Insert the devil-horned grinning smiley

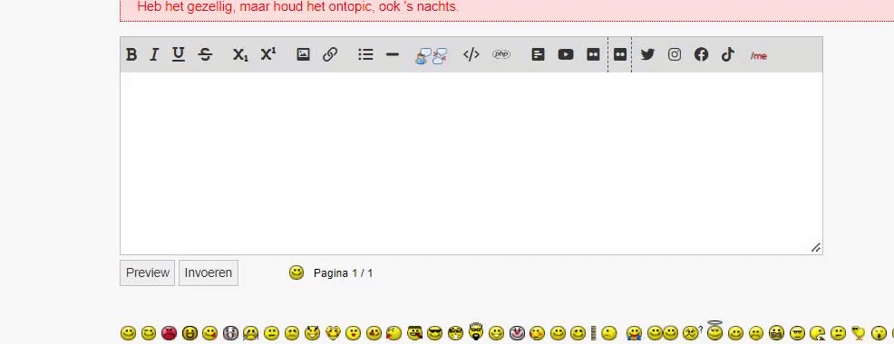(x=313, y=332)
